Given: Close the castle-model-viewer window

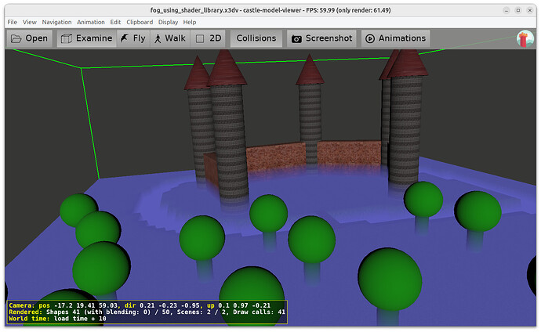Looking at the screenshot, I should (x=529, y=10).
